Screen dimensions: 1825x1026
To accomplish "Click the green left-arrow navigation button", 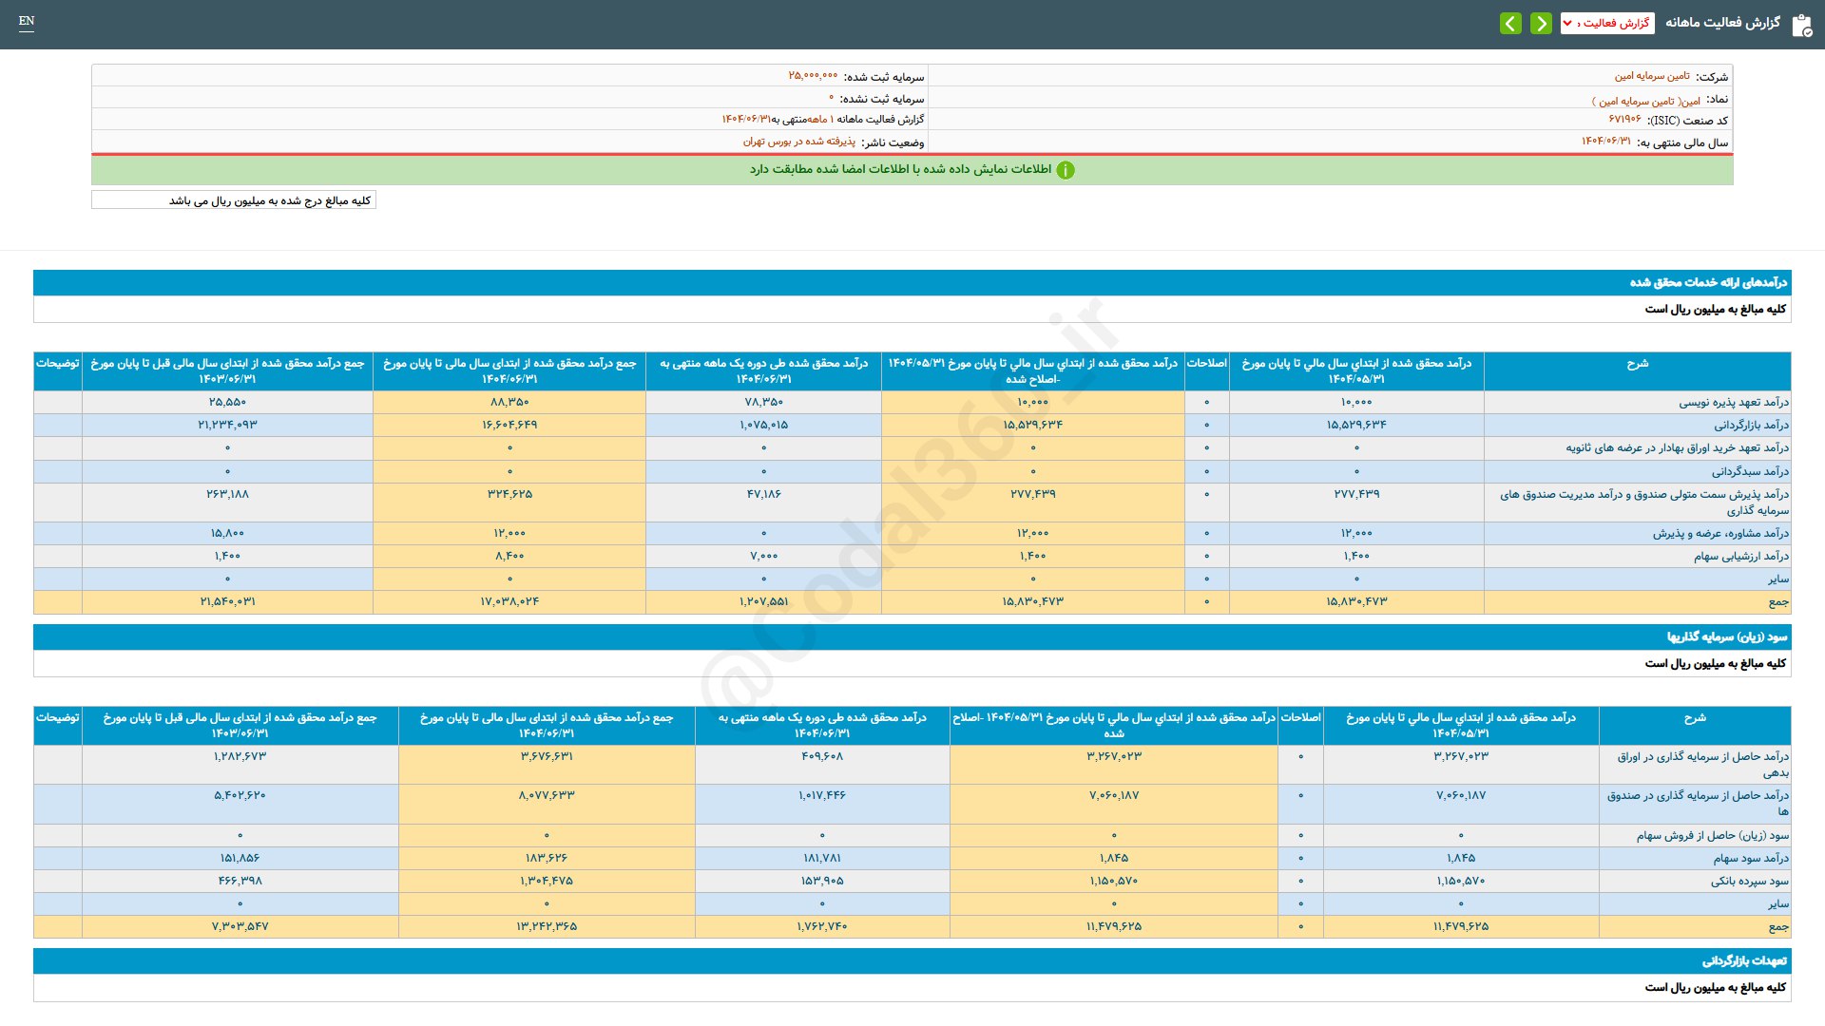I will pos(1510,23).
